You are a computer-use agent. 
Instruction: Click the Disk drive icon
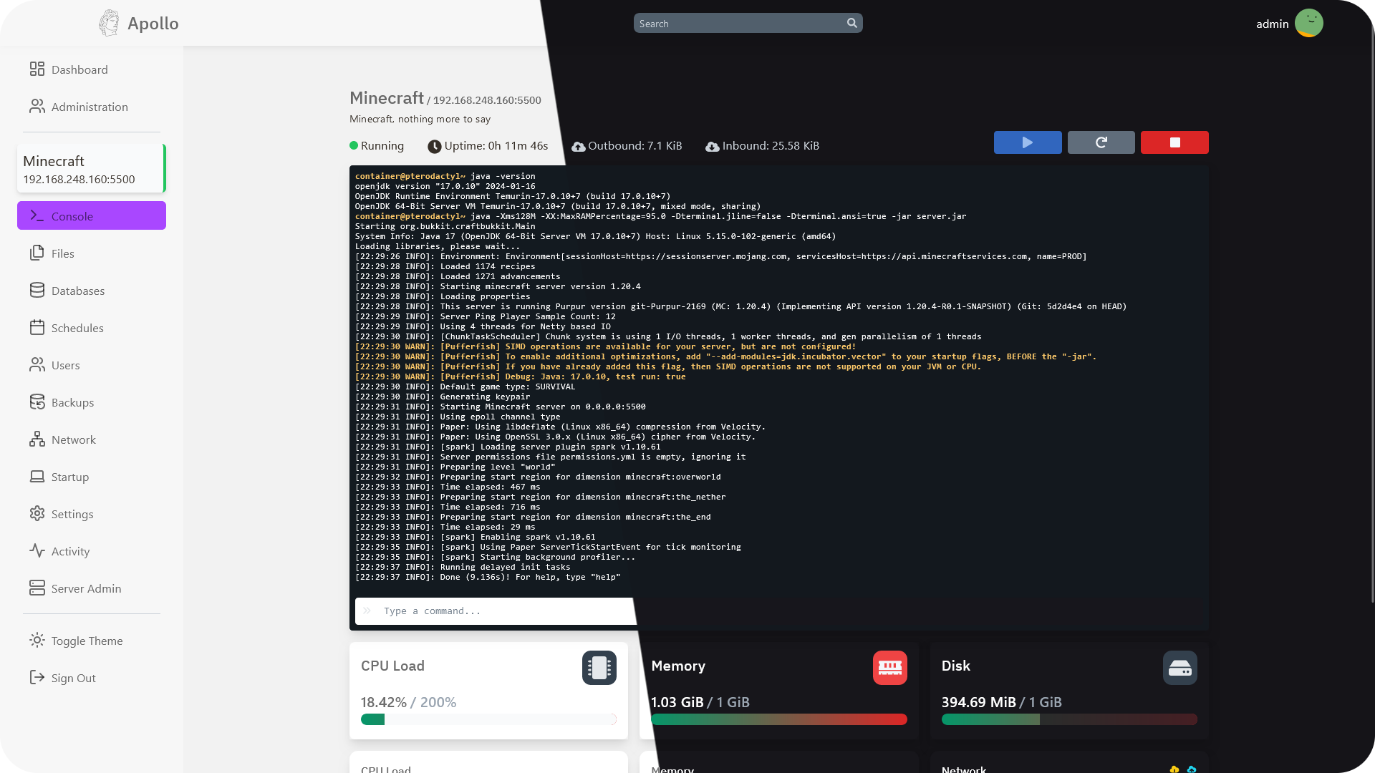[1179, 668]
